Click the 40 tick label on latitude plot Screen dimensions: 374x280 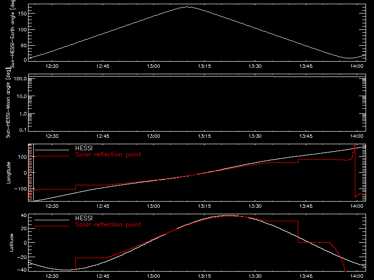click(24, 216)
